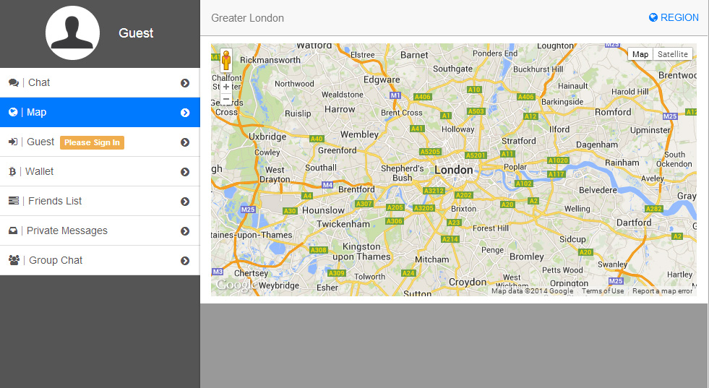Click the Uxbridge label on the map
The image size is (709, 388).
click(267, 137)
